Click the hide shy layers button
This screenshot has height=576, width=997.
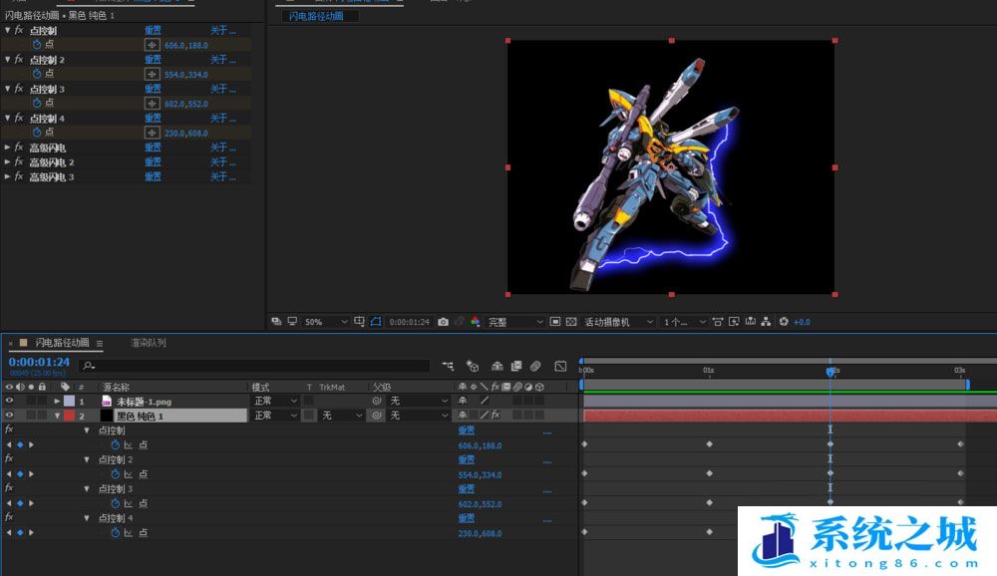[498, 366]
